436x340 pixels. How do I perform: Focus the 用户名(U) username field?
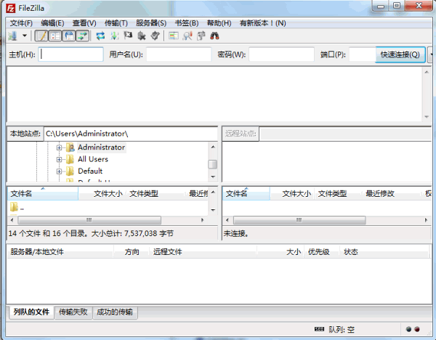179,54
